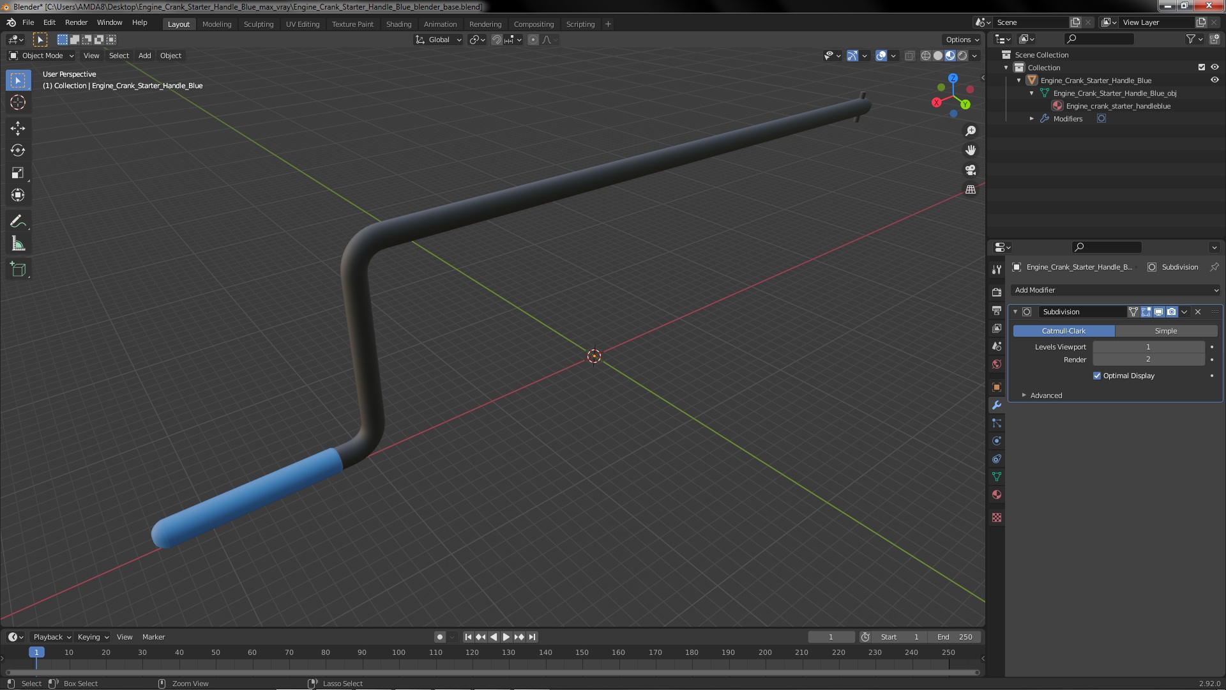This screenshot has width=1226, height=690.
Task: Select the Simple subdivision type
Action: coord(1165,331)
